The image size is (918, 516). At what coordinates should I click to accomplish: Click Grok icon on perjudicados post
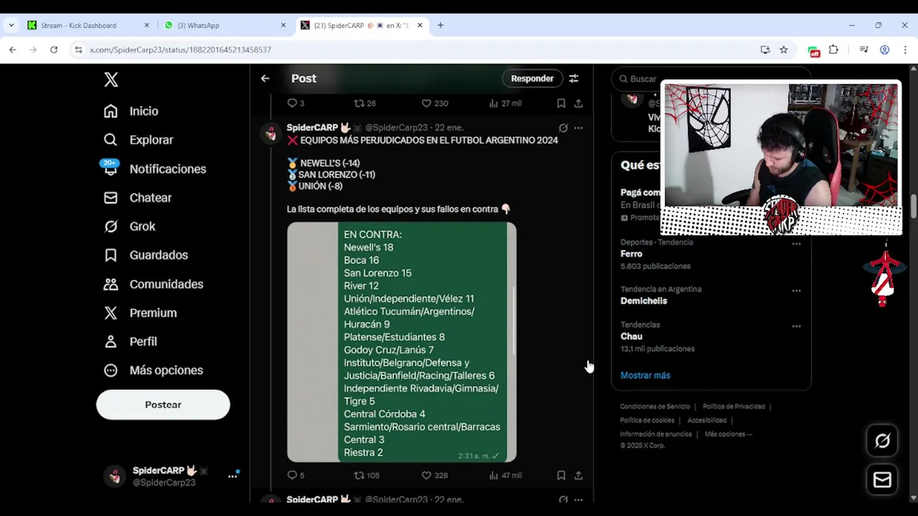(563, 128)
